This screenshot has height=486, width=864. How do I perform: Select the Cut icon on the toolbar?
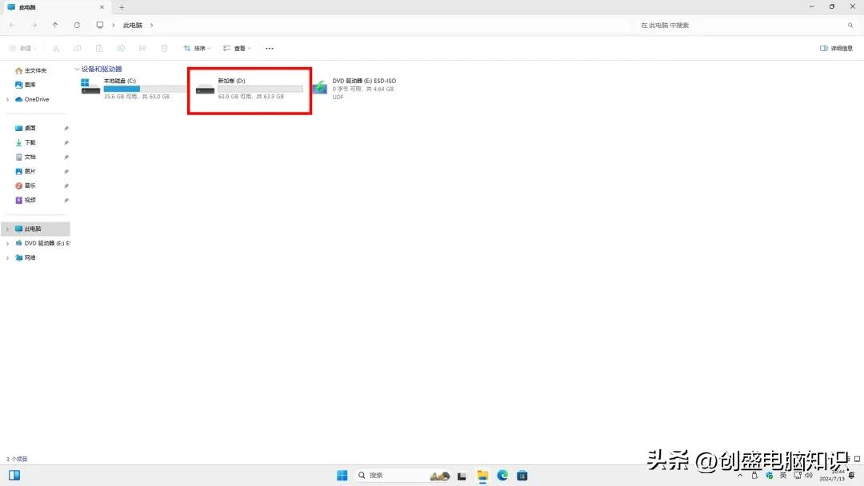tap(55, 48)
